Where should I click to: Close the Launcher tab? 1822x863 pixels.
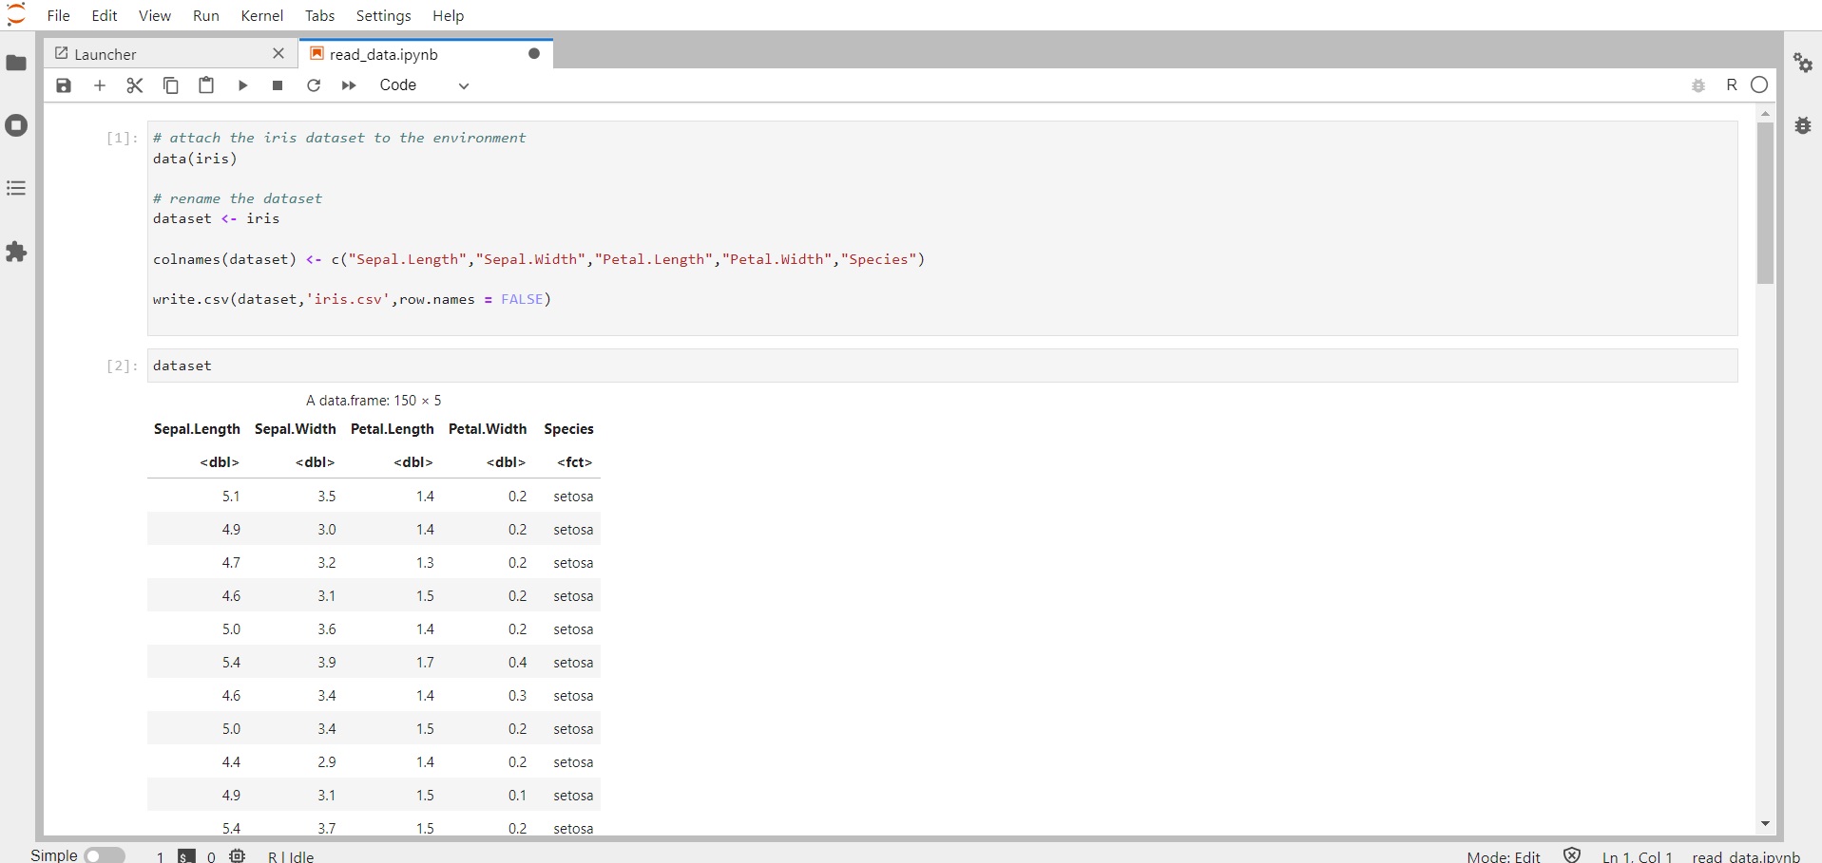click(x=278, y=54)
